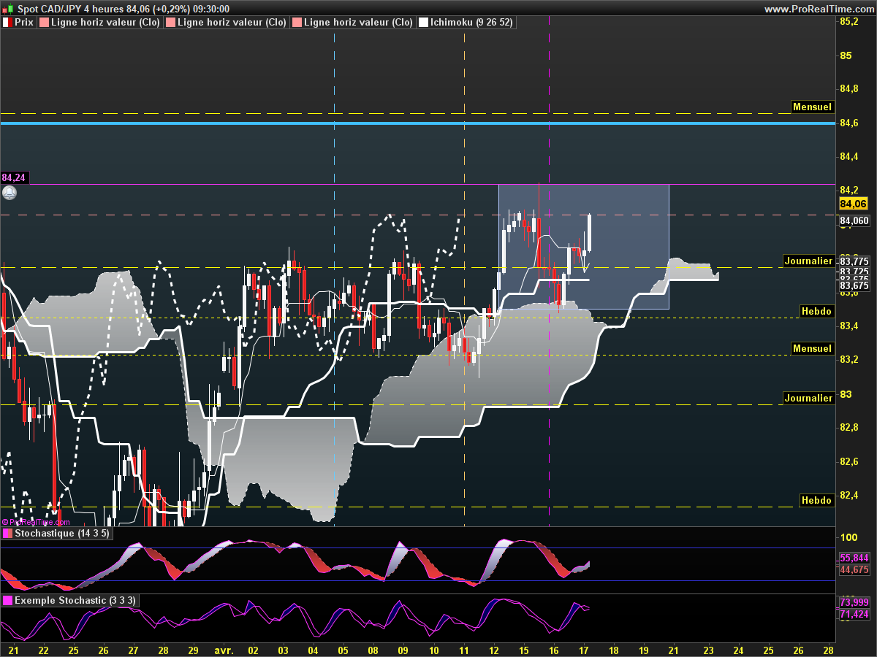This screenshot has height=657, width=877.
Task: Click the 84,8 price axis label
Action: click(x=848, y=89)
